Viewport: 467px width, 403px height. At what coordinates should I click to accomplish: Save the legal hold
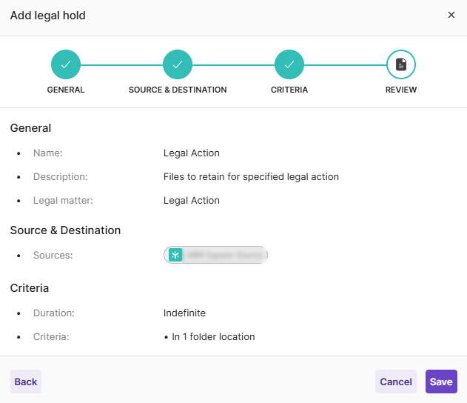pos(441,382)
